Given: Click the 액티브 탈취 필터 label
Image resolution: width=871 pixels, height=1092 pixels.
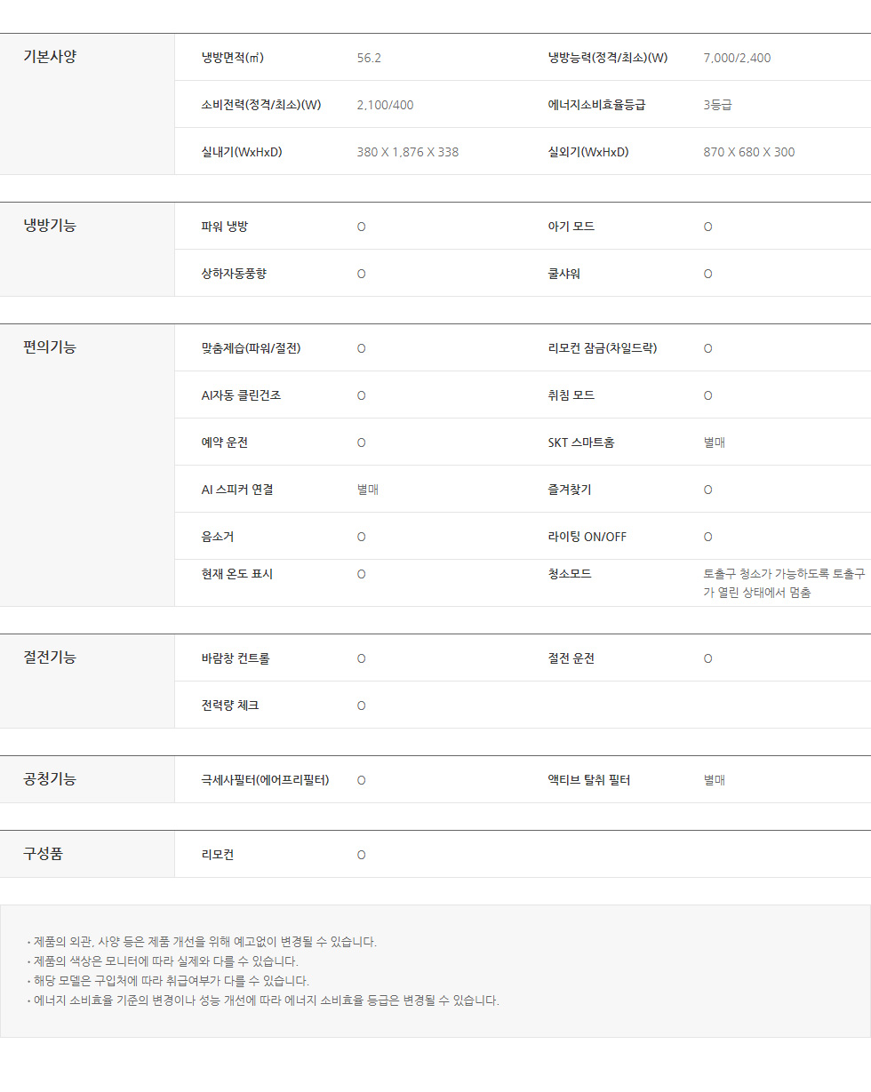Looking at the screenshot, I should click(x=588, y=780).
